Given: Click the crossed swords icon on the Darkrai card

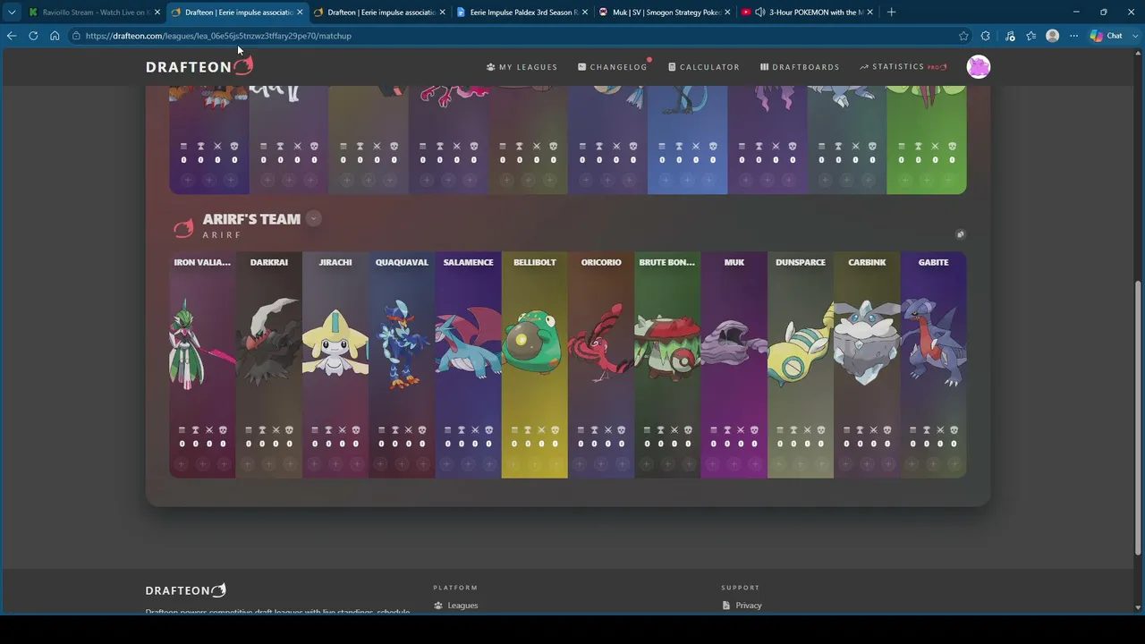Looking at the screenshot, I should click(x=276, y=430).
